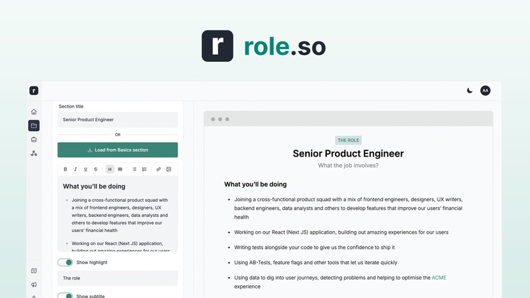Open the Home page from sidebar
530x298 pixels.
[34, 112]
